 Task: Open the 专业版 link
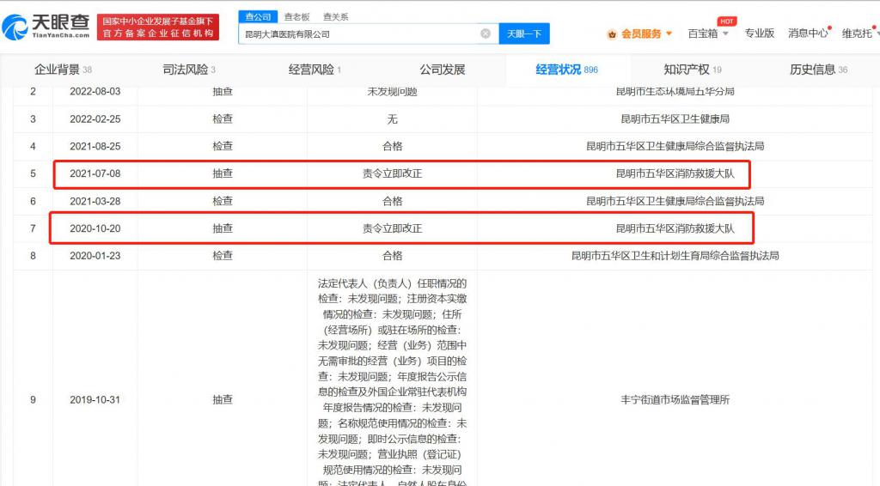coord(760,33)
